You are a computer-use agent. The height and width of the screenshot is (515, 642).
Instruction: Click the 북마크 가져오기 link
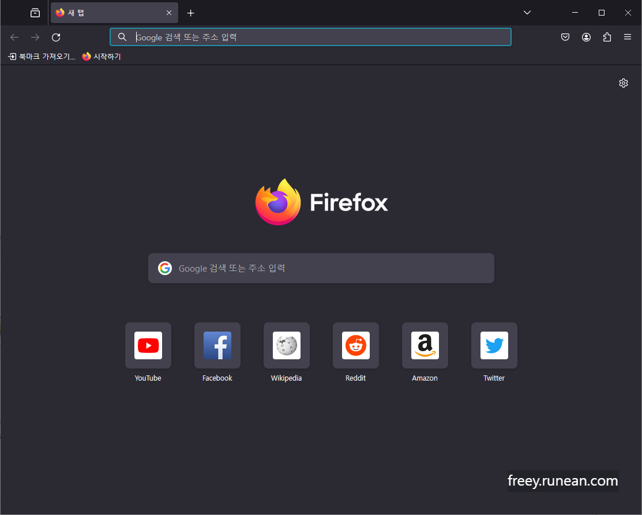tap(42, 56)
